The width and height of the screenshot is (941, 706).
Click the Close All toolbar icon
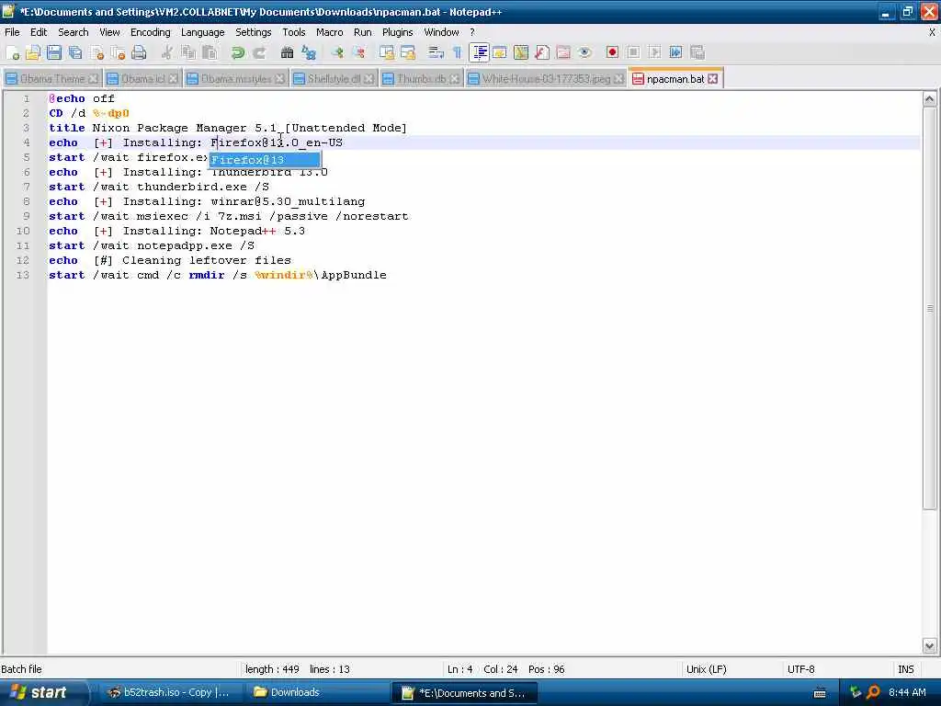[x=118, y=52]
